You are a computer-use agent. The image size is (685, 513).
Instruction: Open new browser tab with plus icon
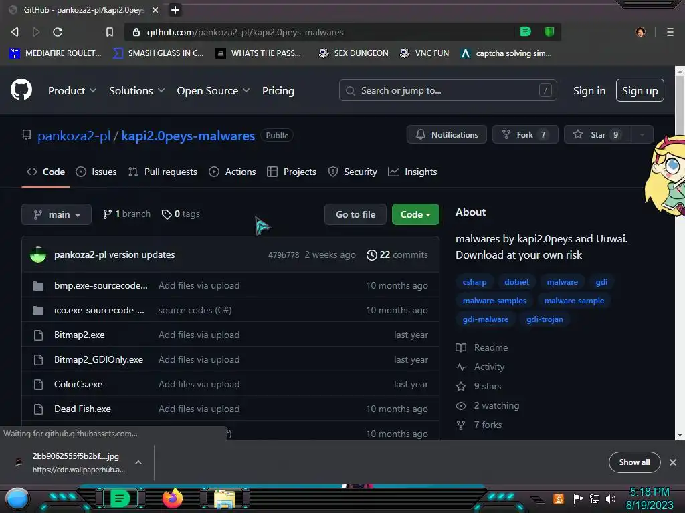(x=175, y=9)
